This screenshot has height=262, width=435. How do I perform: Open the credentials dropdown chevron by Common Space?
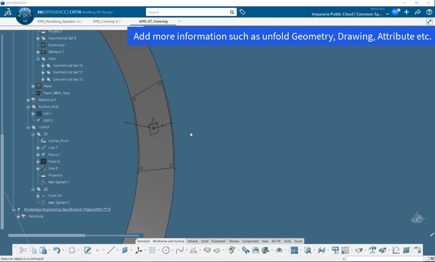click(x=387, y=14)
